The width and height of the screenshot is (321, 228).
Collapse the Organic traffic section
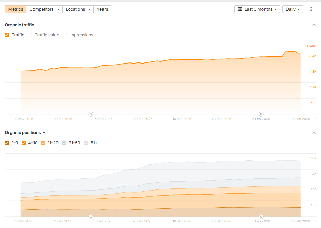tap(314, 25)
